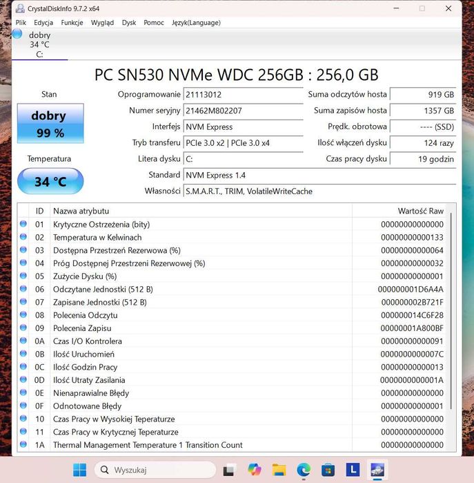This screenshot has height=483, width=474.
Task: Select the Zapisane Jednostki (512 B) row
Action: pyautogui.click(x=232, y=302)
